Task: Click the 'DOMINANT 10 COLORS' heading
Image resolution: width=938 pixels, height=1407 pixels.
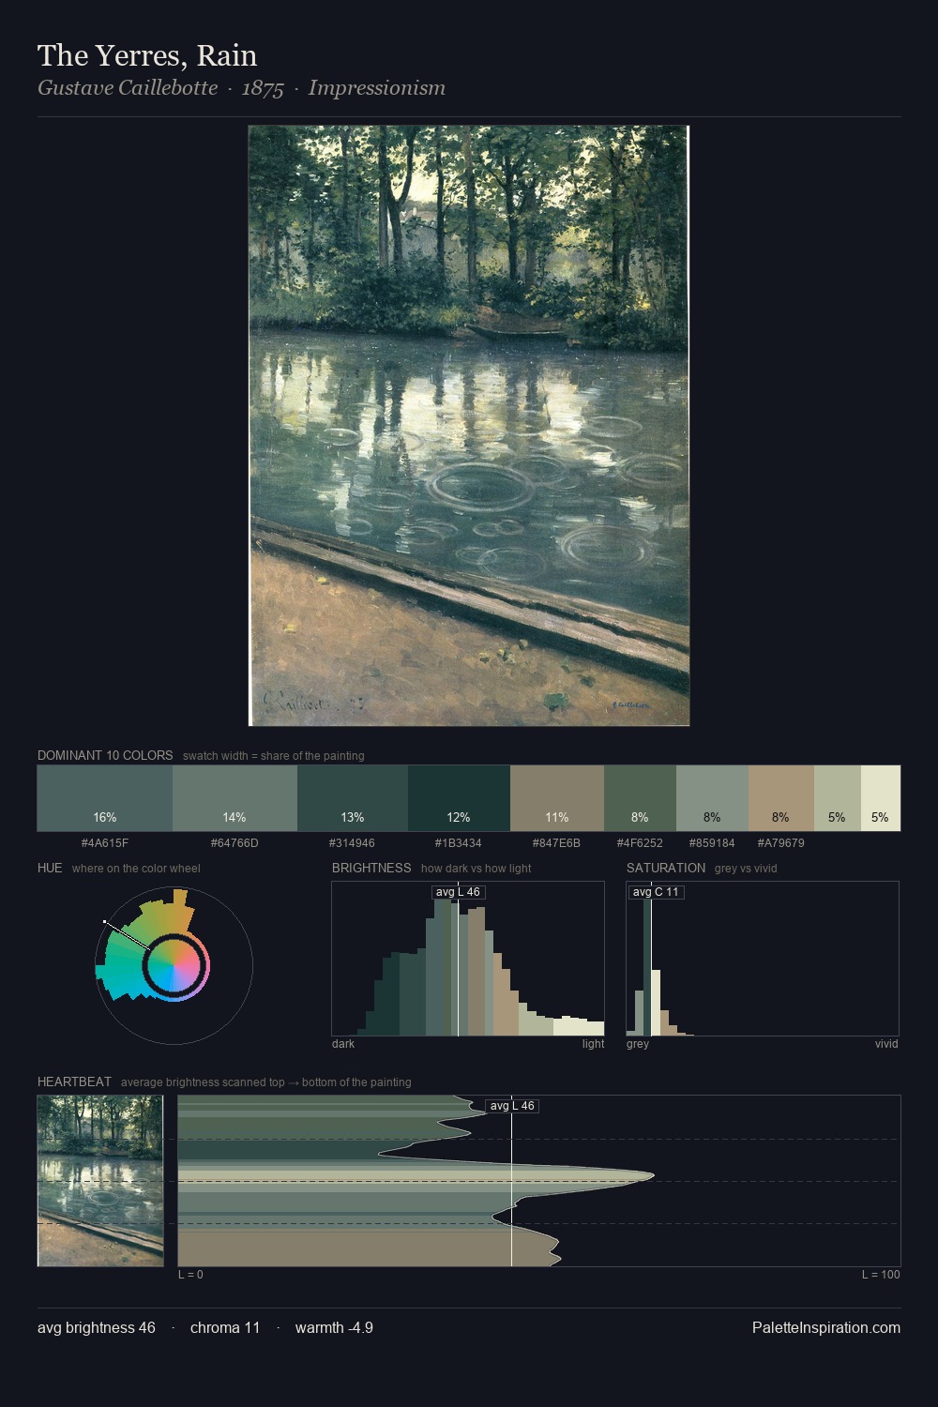Action: click(x=105, y=755)
